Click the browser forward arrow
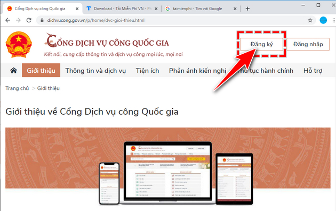 coord(19,20)
